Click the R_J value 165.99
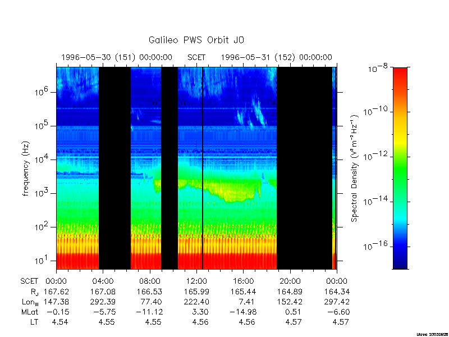The image size is (449, 337). point(196,292)
